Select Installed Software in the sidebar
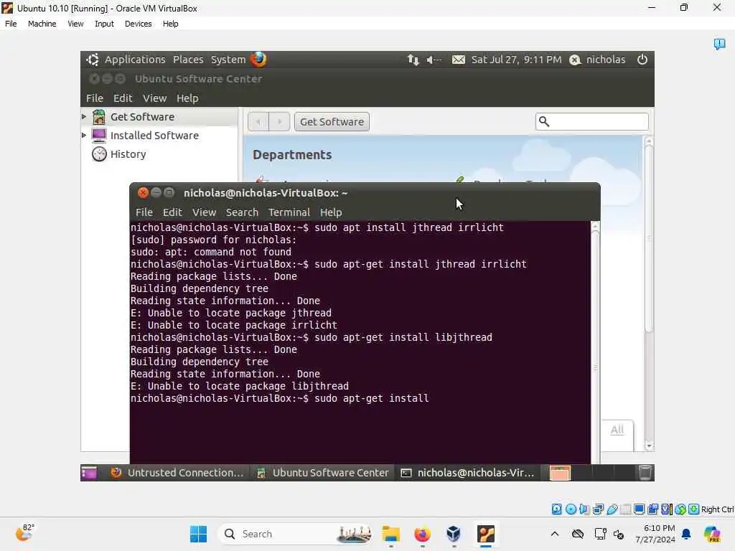The height and width of the screenshot is (551, 735). point(154,136)
